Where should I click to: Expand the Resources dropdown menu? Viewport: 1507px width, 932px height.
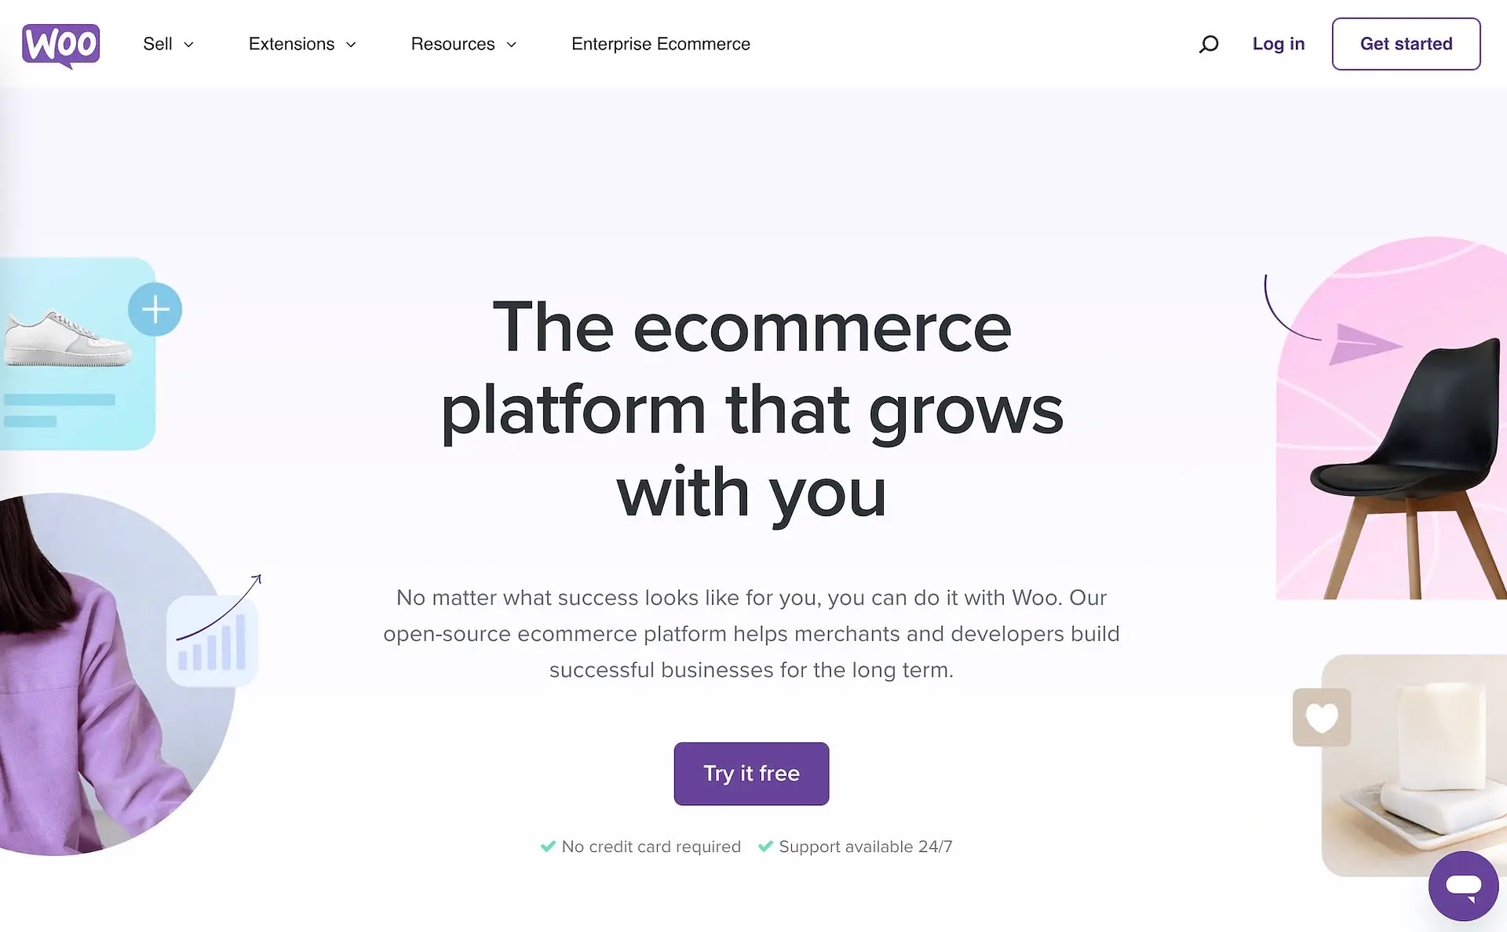462,44
